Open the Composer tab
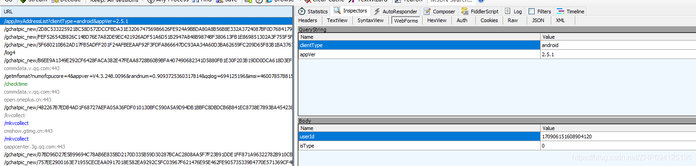 439,11
